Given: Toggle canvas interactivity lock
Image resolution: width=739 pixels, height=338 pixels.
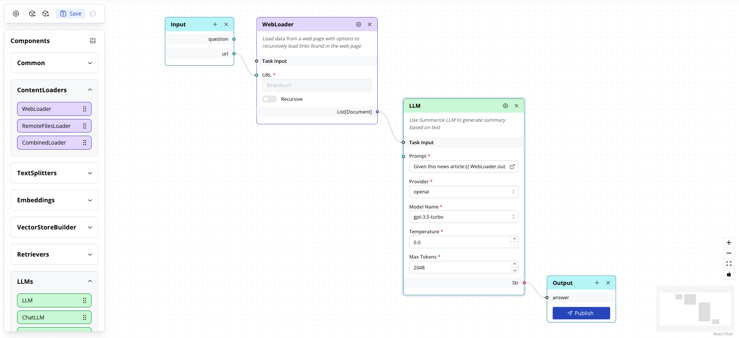Looking at the screenshot, I should click(729, 274).
